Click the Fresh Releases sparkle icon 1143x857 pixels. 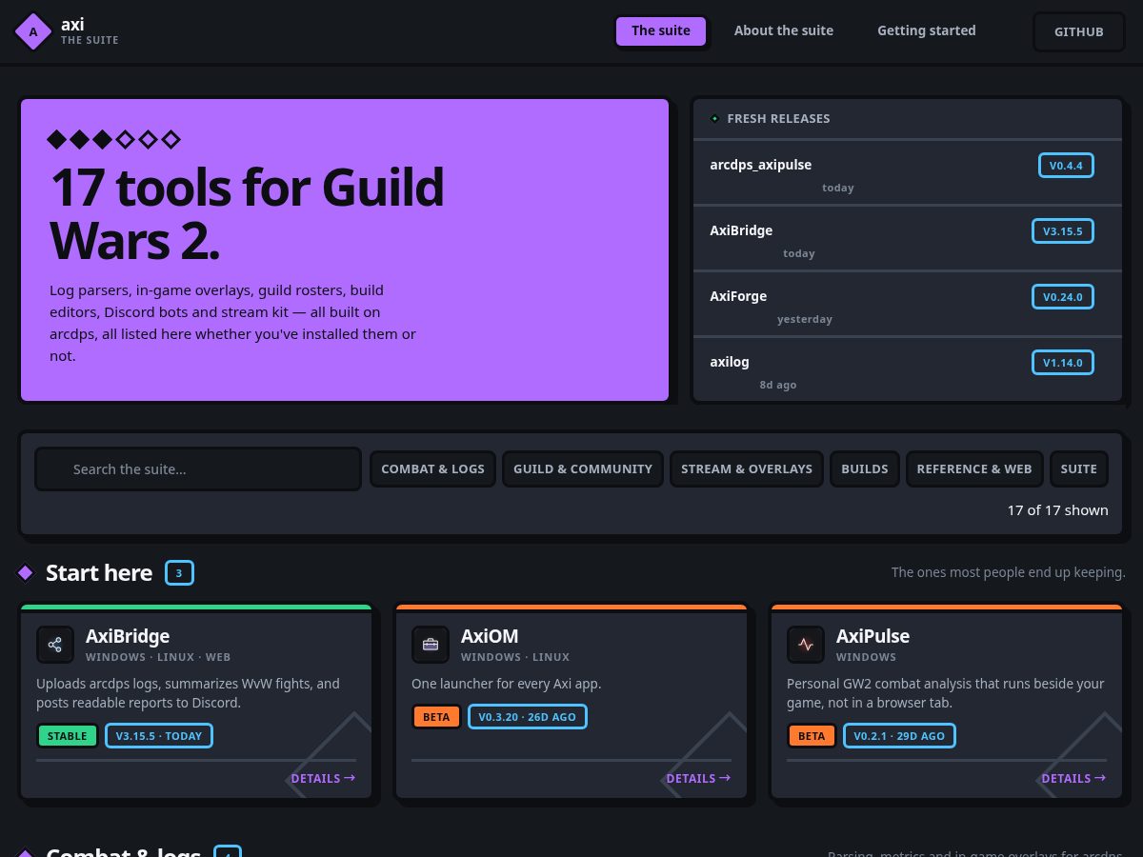[x=714, y=118]
